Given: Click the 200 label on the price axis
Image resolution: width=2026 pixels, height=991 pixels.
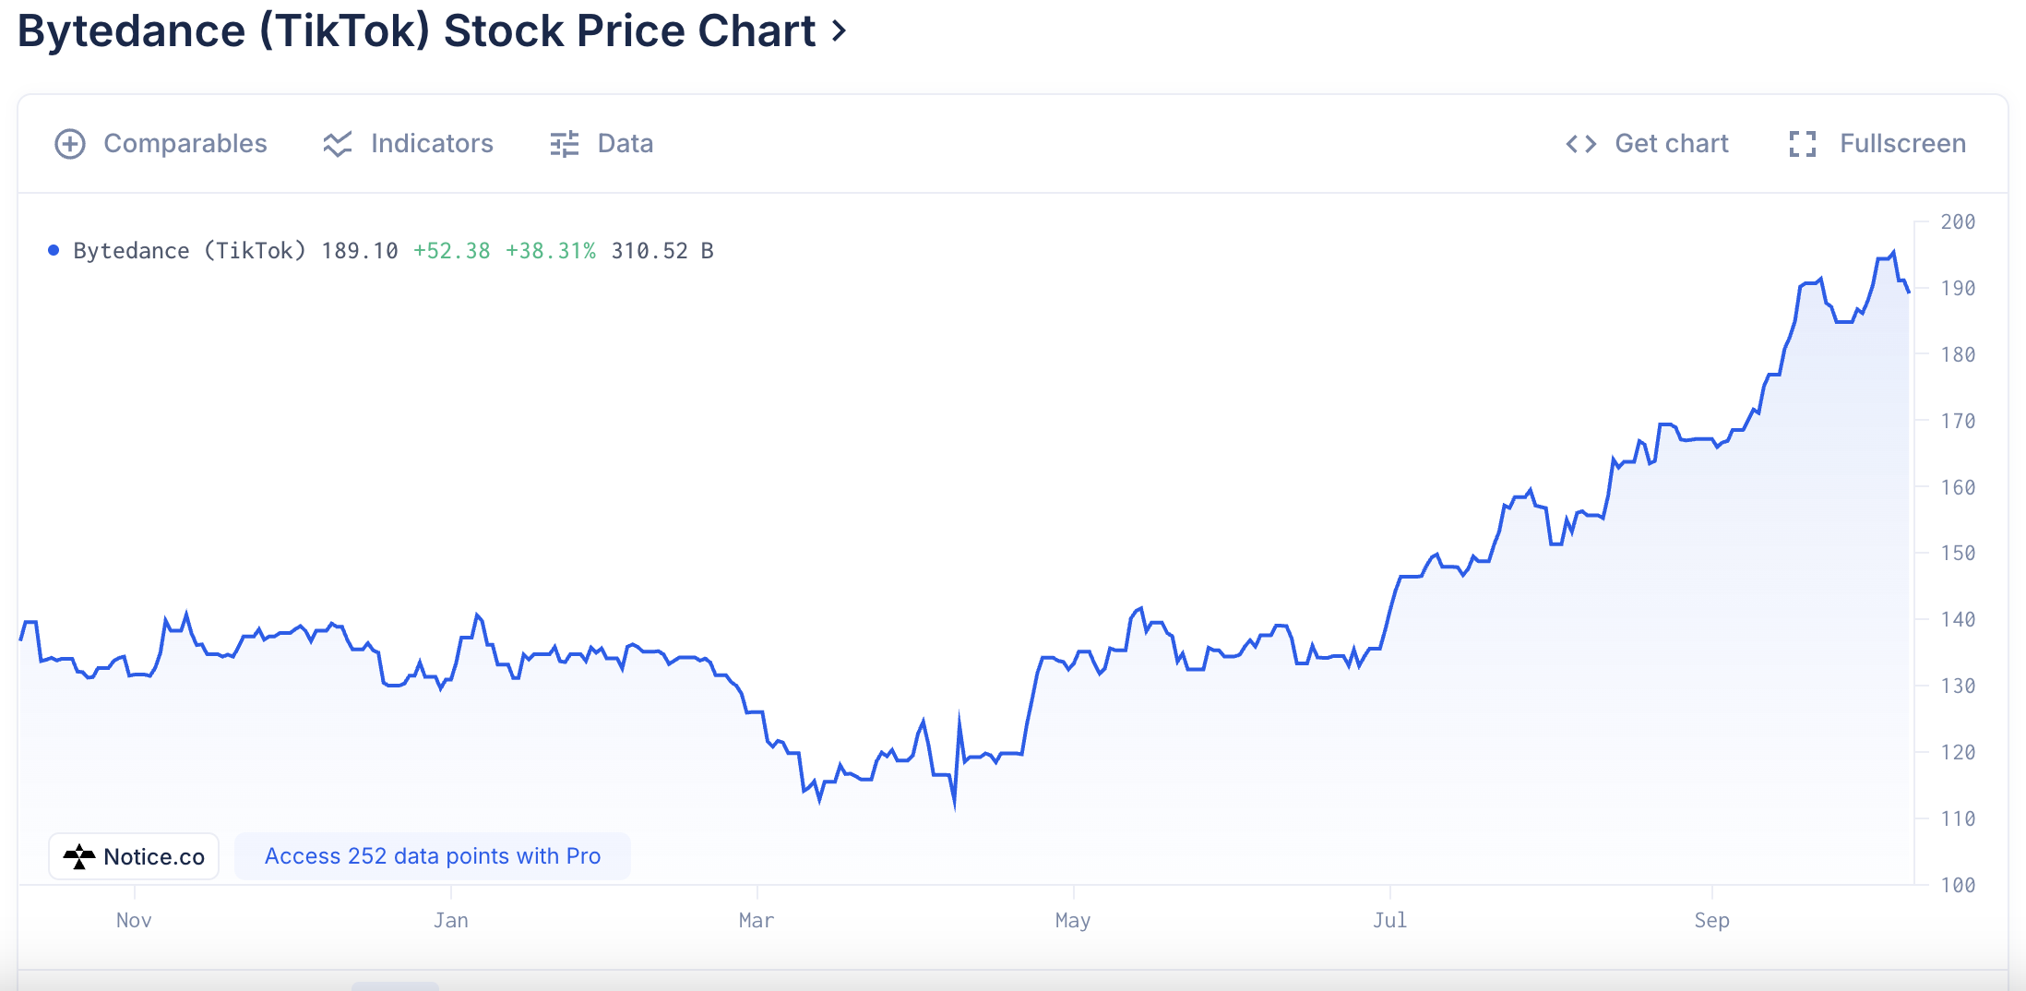Looking at the screenshot, I should (1957, 221).
